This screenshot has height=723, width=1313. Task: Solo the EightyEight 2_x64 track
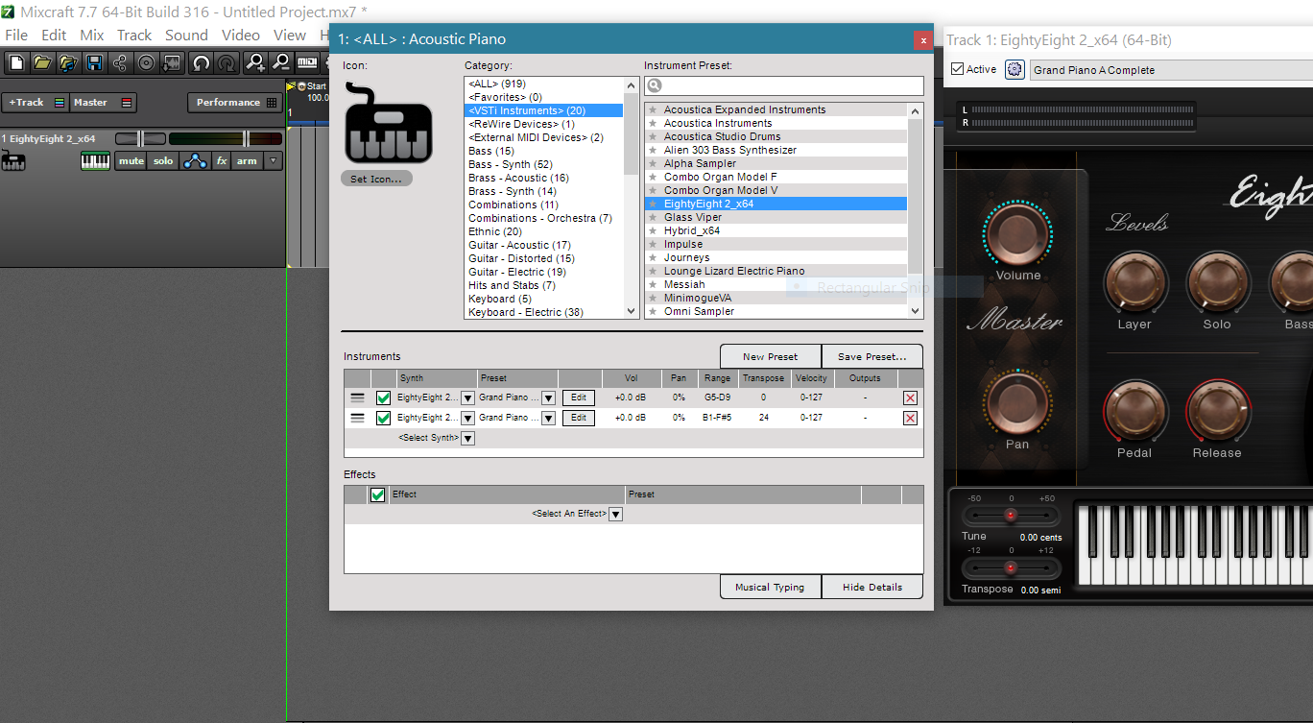point(164,161)
